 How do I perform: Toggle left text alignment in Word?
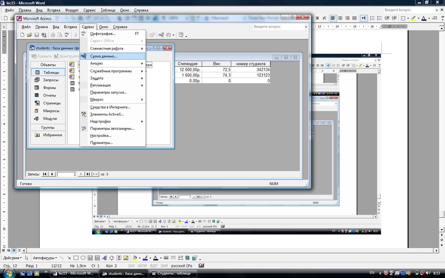point(333,18)
